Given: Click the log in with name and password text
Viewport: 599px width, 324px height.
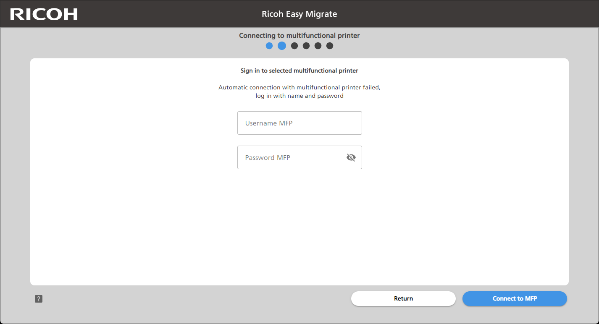Looking at the screenshot, I should 299,96.
